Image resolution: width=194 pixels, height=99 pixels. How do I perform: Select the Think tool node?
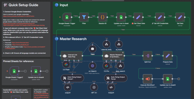pos(92,49)
